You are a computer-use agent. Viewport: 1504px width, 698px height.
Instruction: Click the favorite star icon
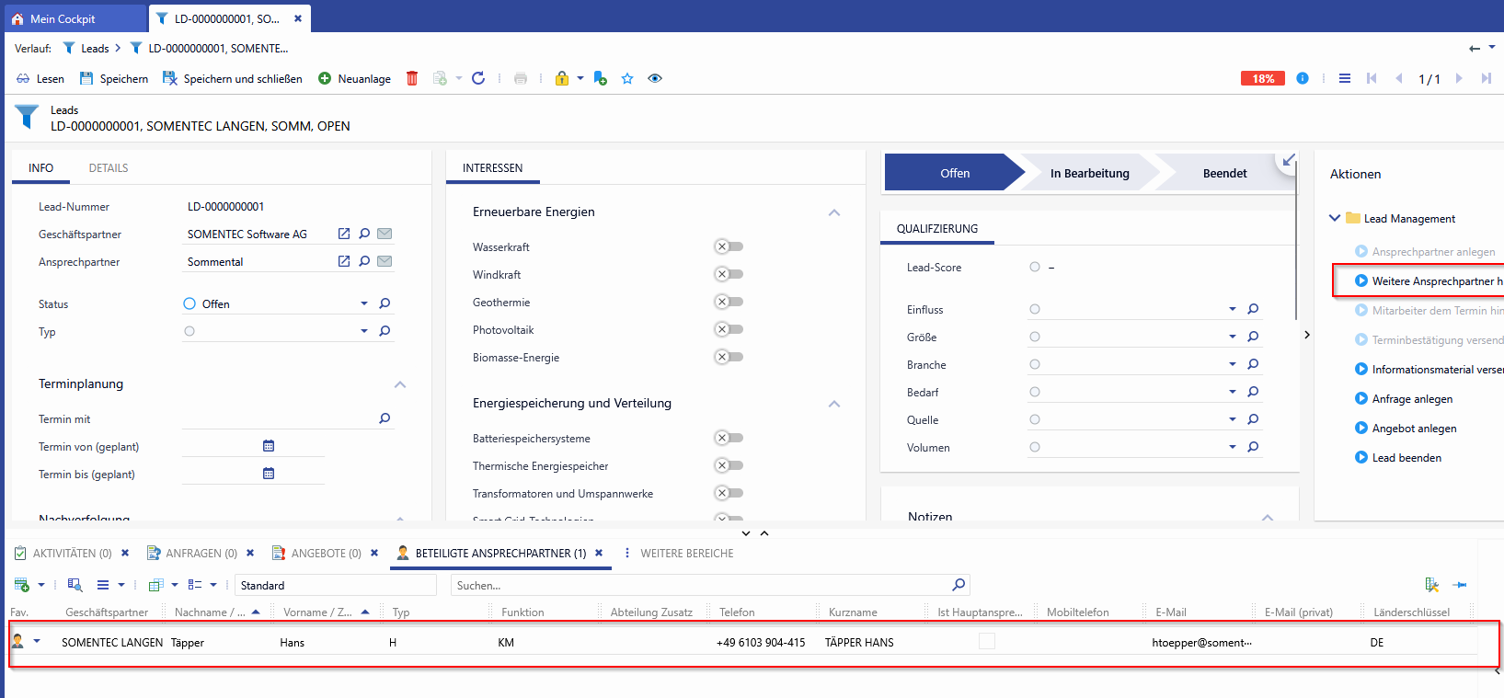pos(627,78)
